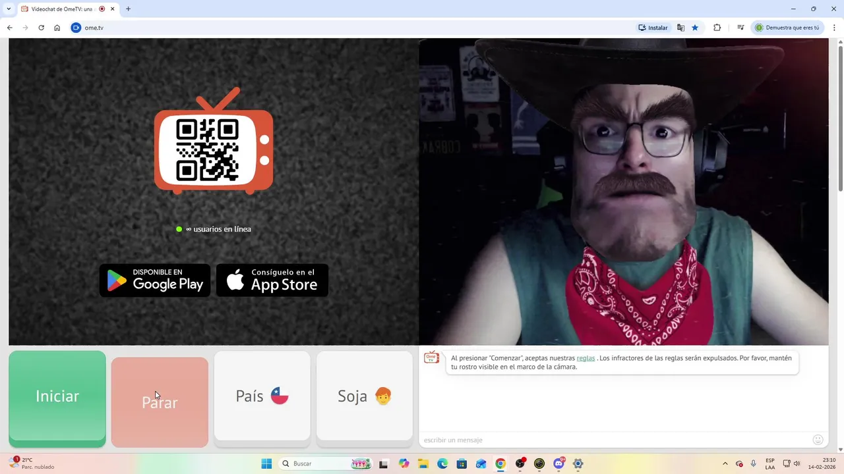Open the Chrome three-dot menu
Image resolution: width=844 pixels, height=474 pixels.
835,28
